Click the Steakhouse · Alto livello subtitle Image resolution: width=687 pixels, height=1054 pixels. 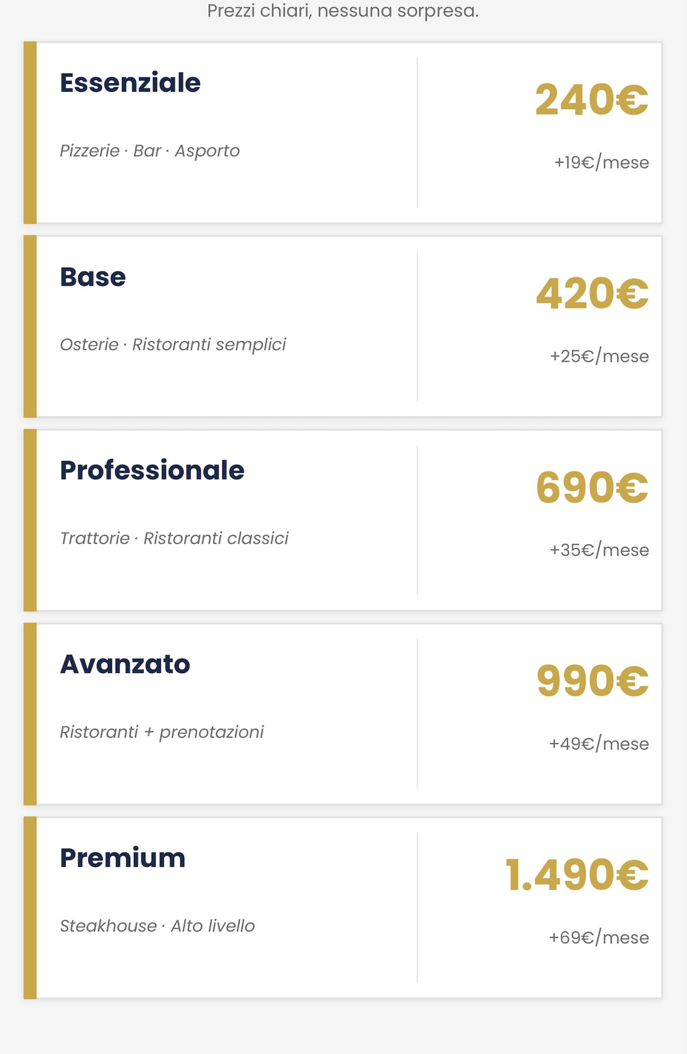point(157,926)
